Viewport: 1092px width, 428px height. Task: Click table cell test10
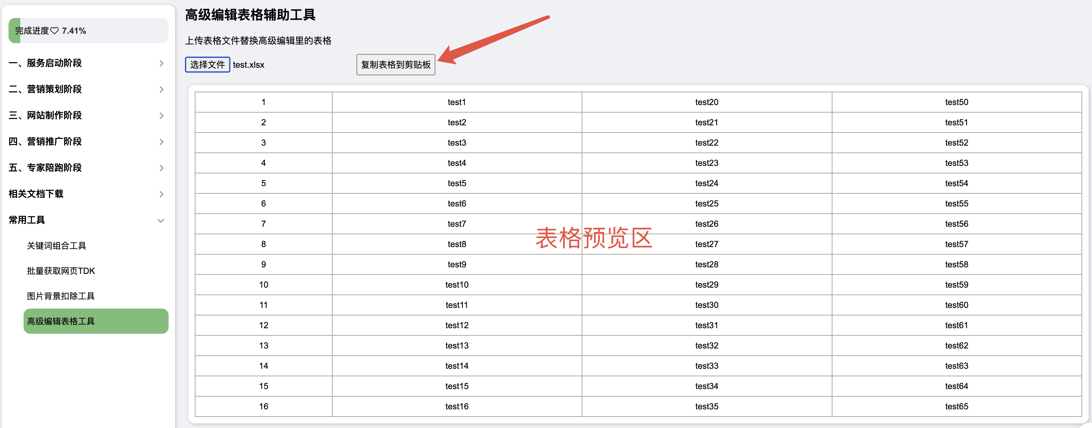pos(457,285)
